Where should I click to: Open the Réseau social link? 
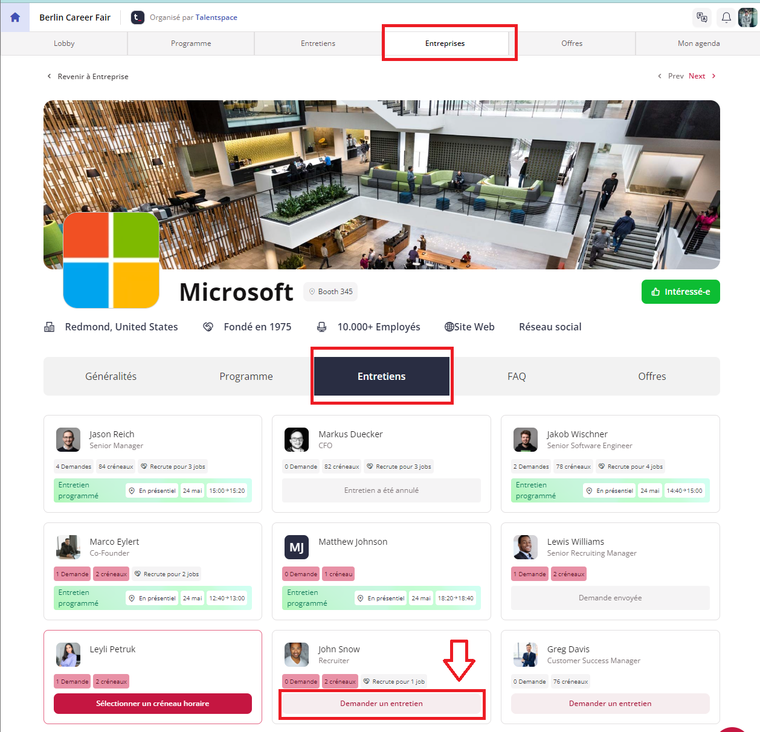(550, 327)
